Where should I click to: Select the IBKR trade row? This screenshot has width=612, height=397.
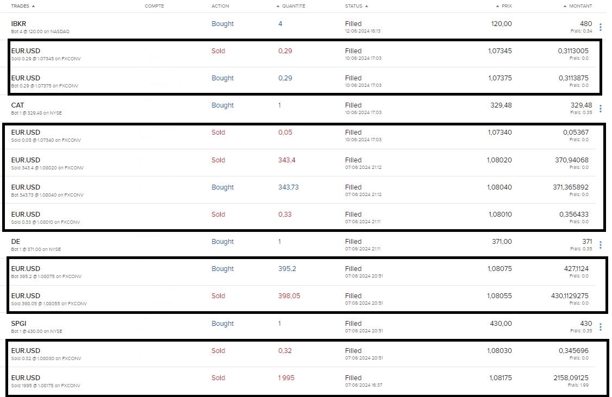point(303,27)
